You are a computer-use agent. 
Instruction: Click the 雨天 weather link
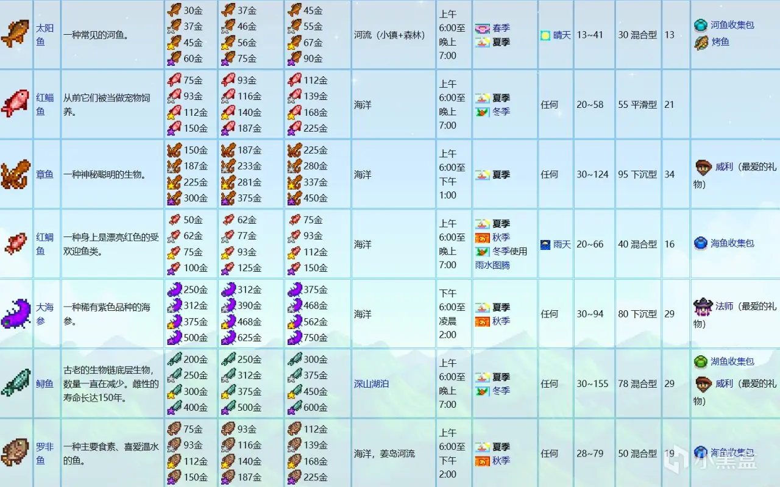pos(562,244)
